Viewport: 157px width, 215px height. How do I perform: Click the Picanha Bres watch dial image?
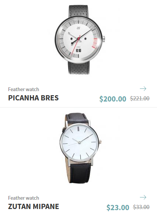coord(78,40)
